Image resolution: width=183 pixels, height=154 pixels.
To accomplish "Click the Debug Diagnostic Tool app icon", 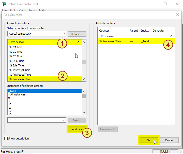I will click(x=4, y=4).
